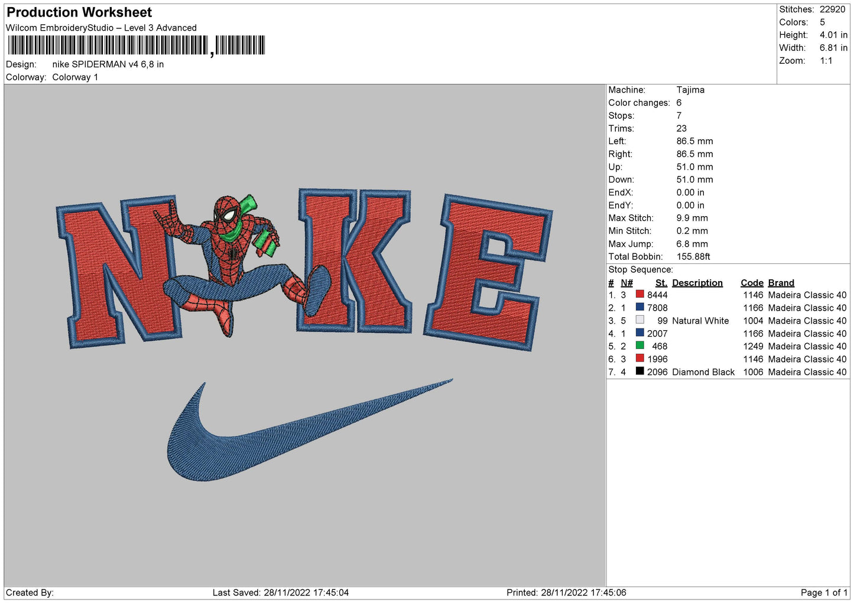
Task: Choose the red swatch beside thread 1996
Action: [639, 358]
